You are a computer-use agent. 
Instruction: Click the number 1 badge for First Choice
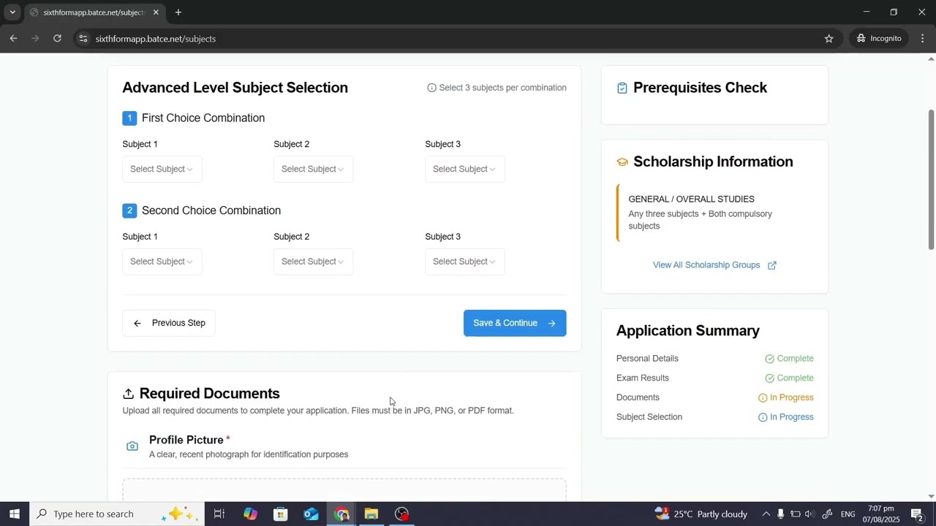(x=129, y=118)
